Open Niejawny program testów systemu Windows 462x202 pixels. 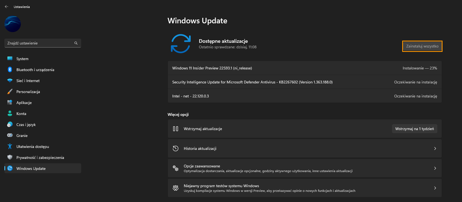(x=305, y=188)
